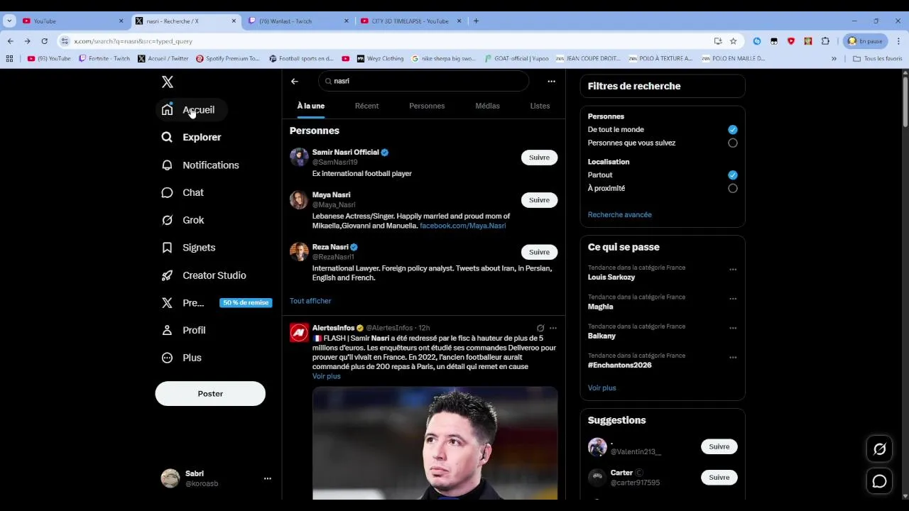Click 'Voir plus' under trends

click(x=602, y=388)
